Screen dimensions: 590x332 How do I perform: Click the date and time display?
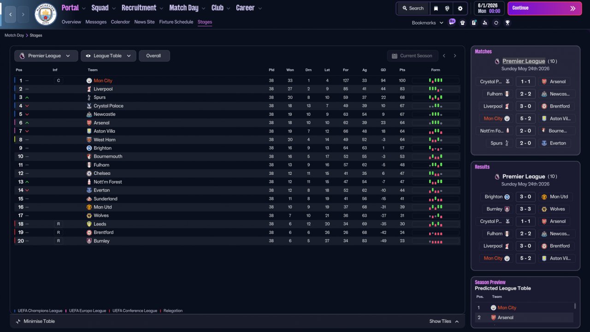(489, 8)
